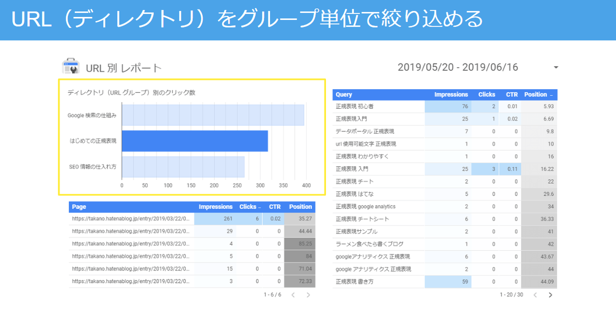
Task: Select the Google 検索の仕組み bar
Action: 213,115
